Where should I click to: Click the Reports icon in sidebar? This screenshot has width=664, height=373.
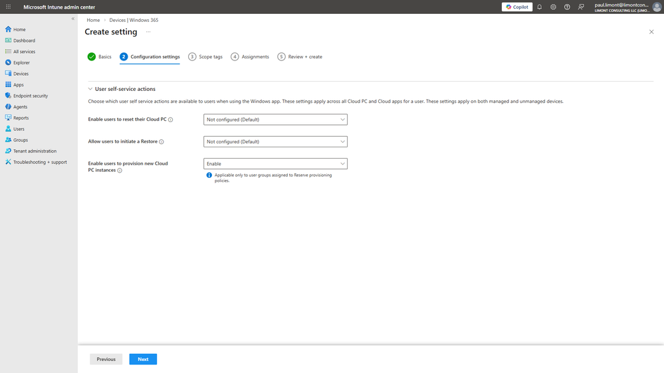point(8,117)
